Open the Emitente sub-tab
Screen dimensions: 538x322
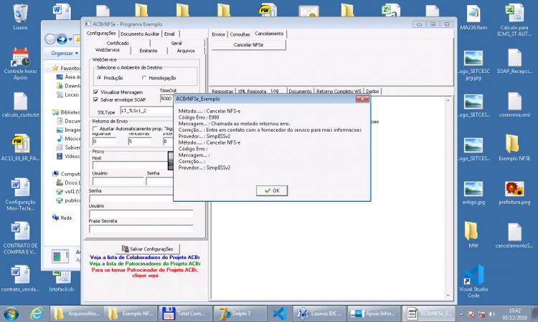point(148,51)
